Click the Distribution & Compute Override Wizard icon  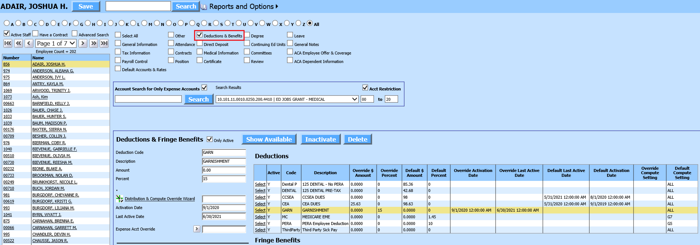pyautogui.click(x=119, y=199)
